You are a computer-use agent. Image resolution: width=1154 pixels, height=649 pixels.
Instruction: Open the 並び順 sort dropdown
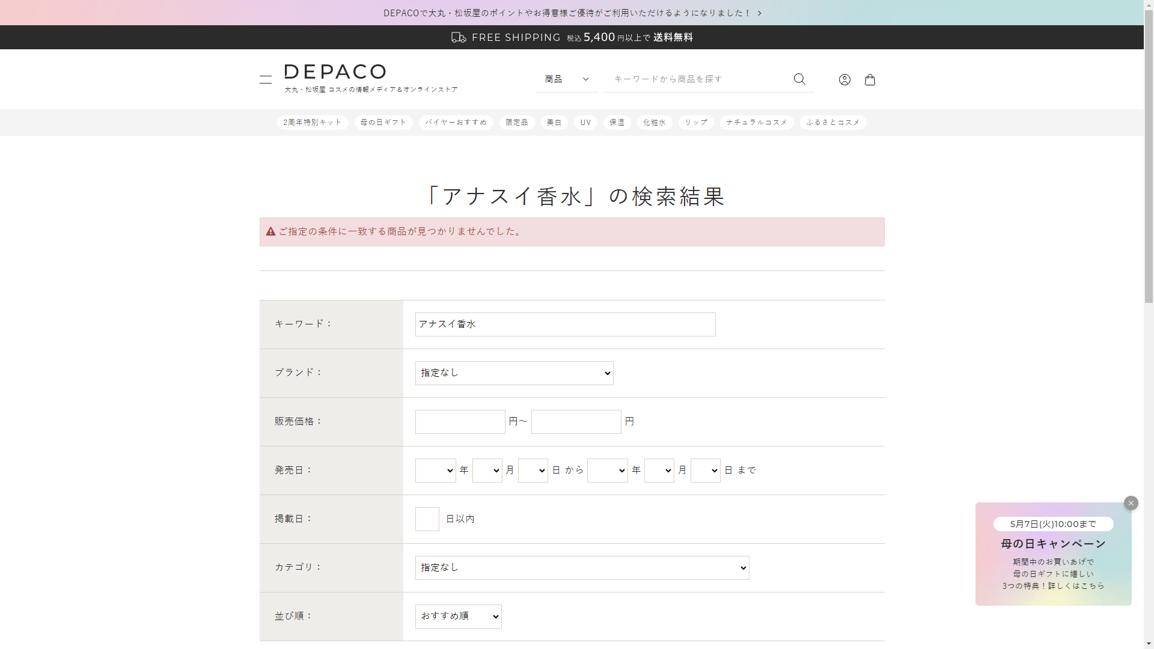[x=458, y=617]
